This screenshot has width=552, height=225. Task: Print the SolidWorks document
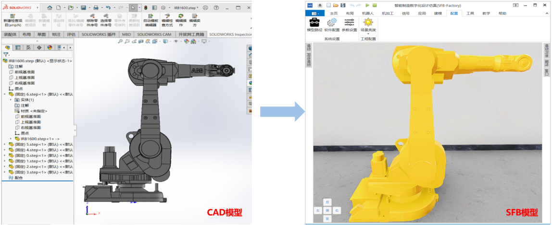coord(95,7)
